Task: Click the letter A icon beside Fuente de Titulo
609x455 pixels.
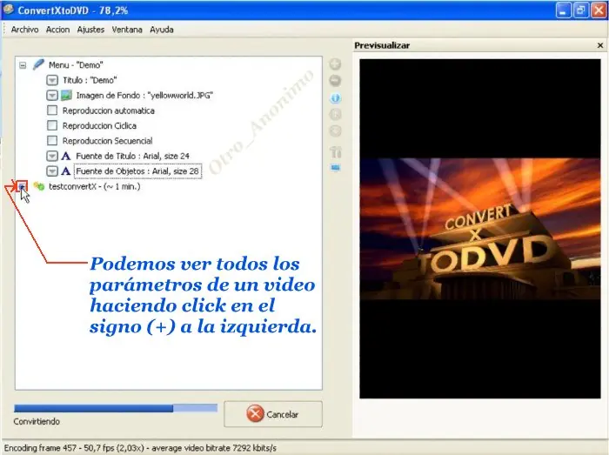Action: [x=66, y=156]
